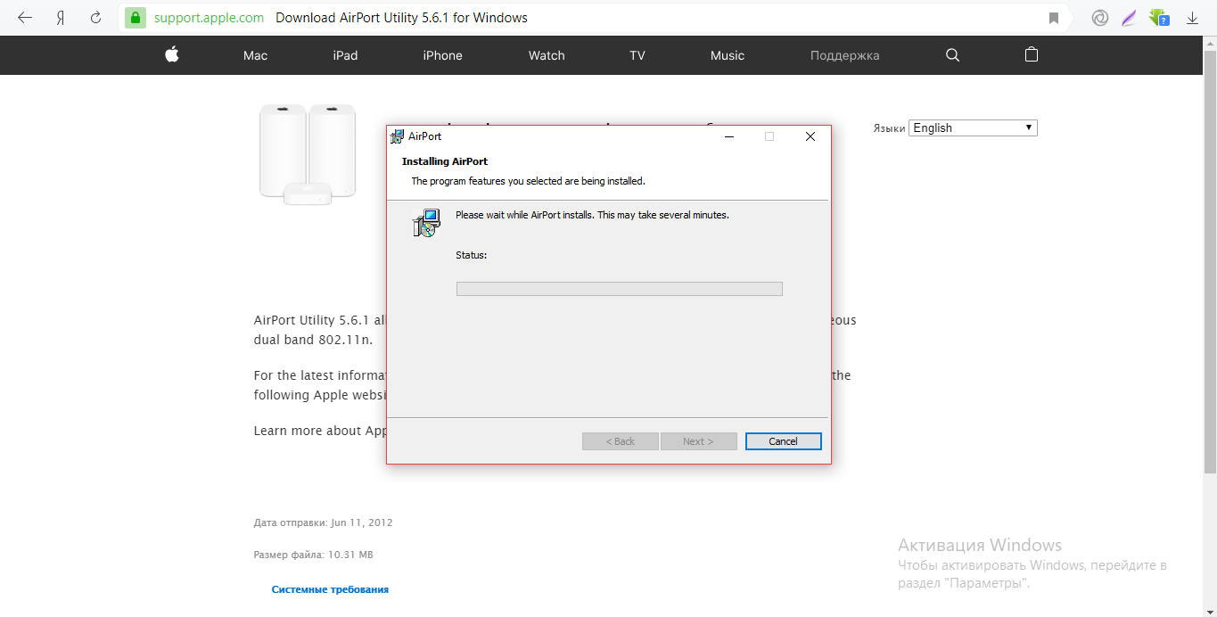Open the browser downloads arrow icon
The width and height of the screenshot is (1217, 617).
pyautogui.click(x=1192, y=18)
